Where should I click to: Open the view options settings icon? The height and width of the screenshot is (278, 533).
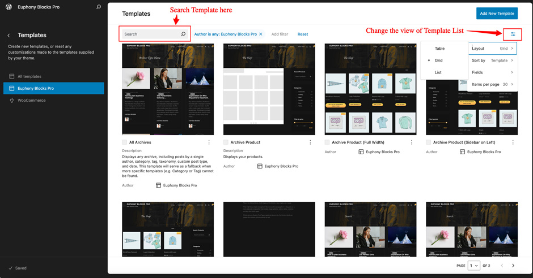point(513,34)
